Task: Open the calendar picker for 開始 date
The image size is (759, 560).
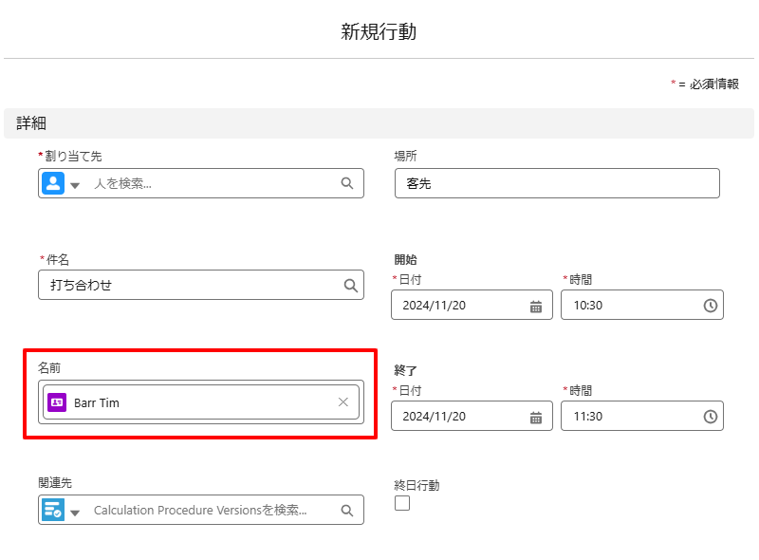Action: tap(536, 307)
